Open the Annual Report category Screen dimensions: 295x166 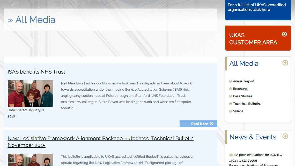coord(244,81)
